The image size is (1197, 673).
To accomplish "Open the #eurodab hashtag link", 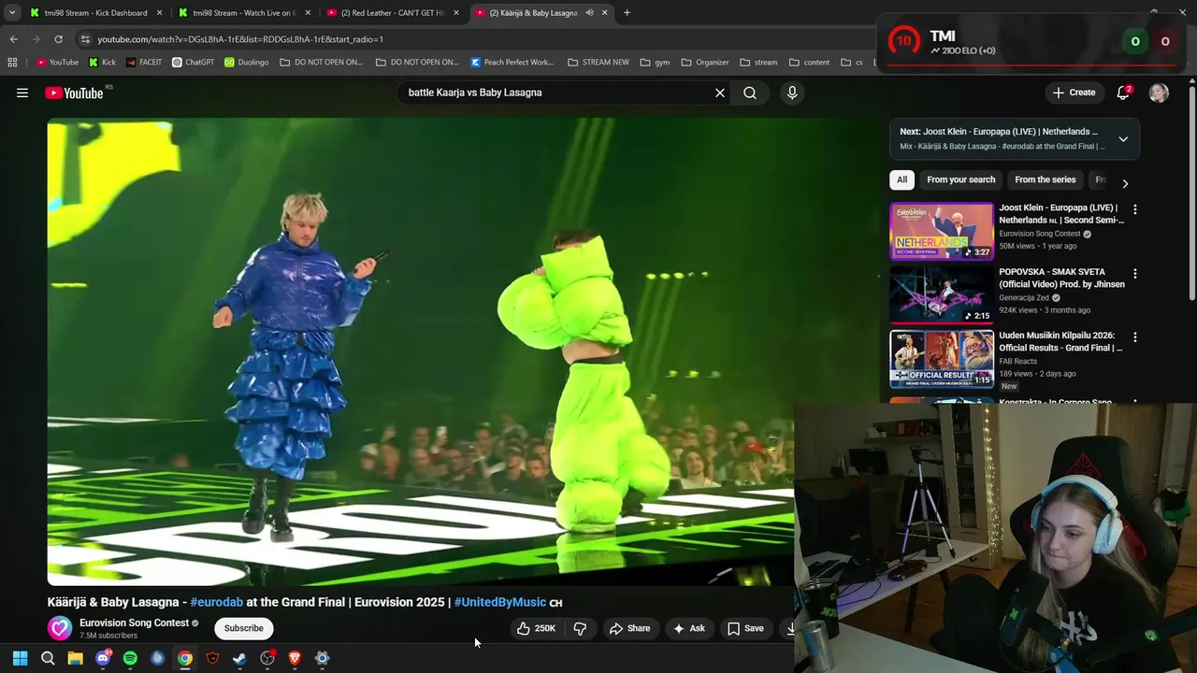I will tap(216, 602).
